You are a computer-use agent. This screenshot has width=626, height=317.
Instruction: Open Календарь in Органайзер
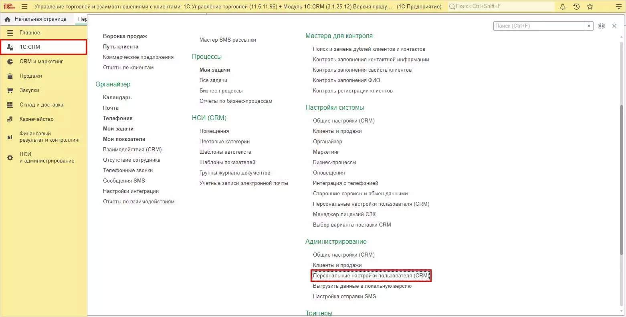point(117,98)
